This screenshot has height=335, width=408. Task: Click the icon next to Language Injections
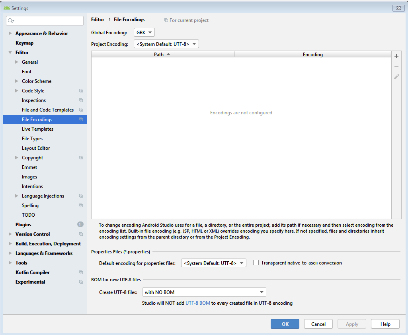click(81, 196)
